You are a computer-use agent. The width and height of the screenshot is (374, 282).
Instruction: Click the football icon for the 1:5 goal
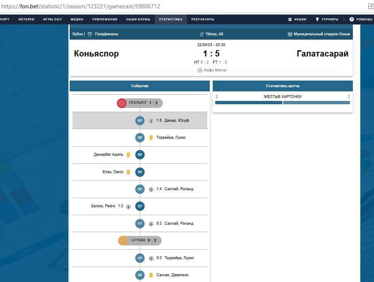pos(151,121)
